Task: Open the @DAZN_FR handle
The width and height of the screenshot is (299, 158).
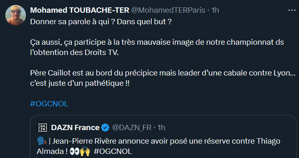Action: tap(132, 128)
